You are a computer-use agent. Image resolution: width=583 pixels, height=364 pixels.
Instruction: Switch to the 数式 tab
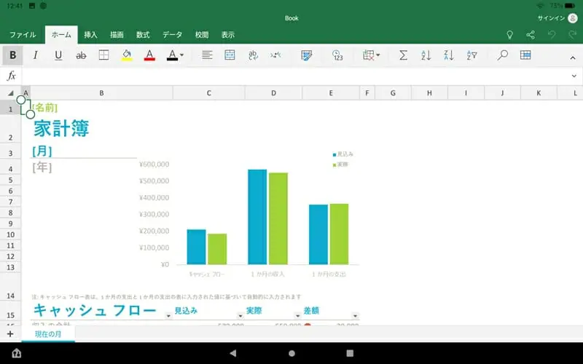tap(143, 34)
